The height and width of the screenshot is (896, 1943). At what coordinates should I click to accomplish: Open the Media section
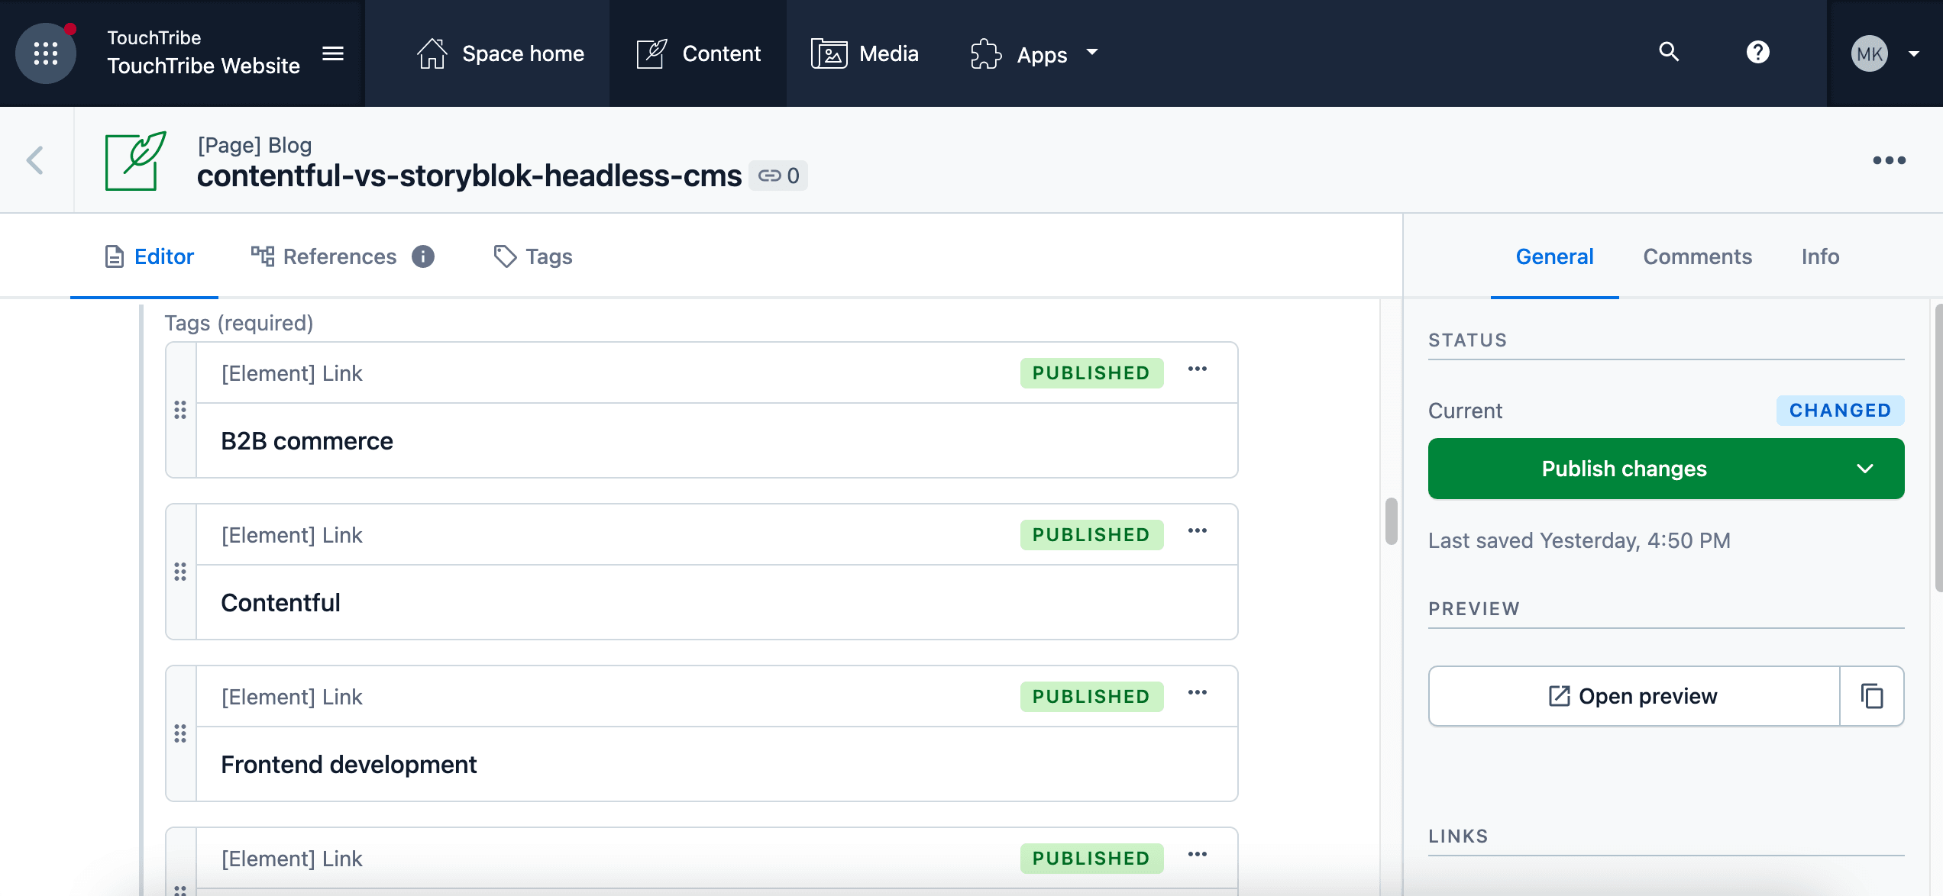(x=865, y=53)
